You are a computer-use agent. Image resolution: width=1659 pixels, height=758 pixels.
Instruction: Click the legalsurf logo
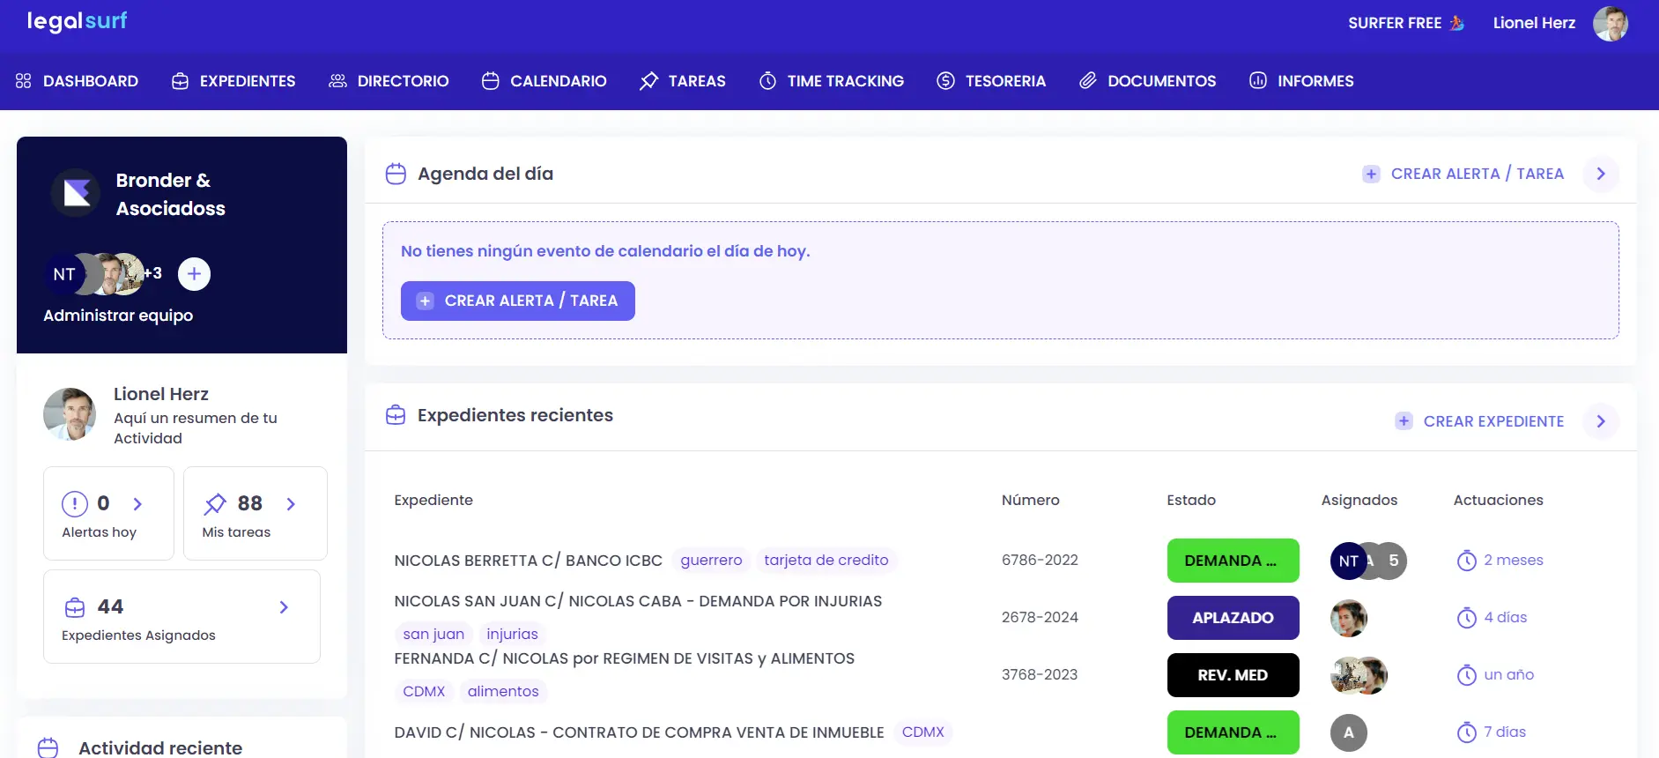(78, 21)
